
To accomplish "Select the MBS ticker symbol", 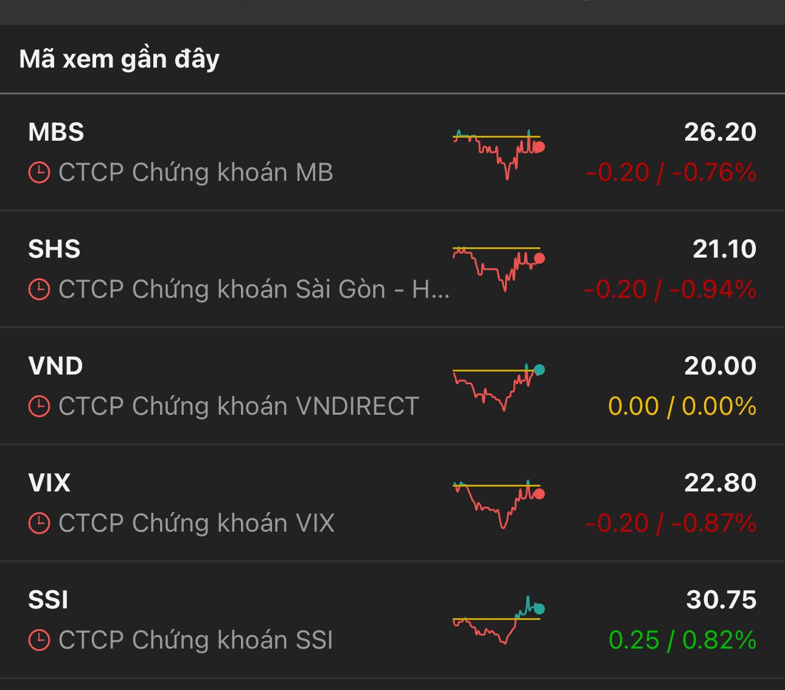I will [56, 133].
